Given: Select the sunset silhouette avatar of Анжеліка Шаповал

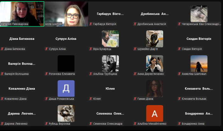Looking at the screenshot, I should point(199,63).
